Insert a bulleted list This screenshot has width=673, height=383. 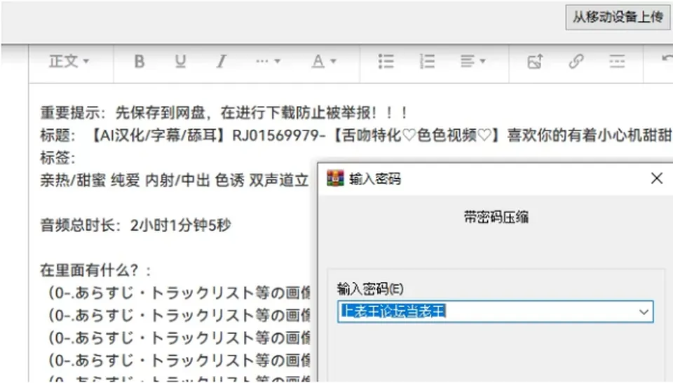point(386,62)
